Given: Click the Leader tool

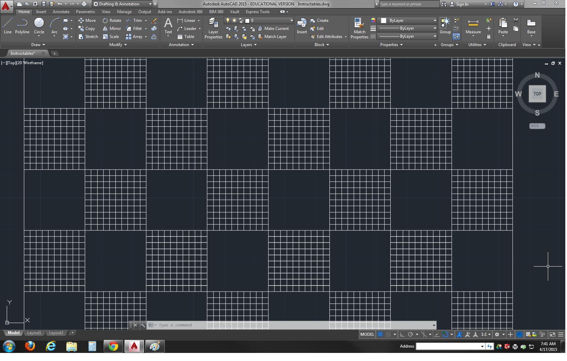Looking at the screenshot, I should click(187, 29).
